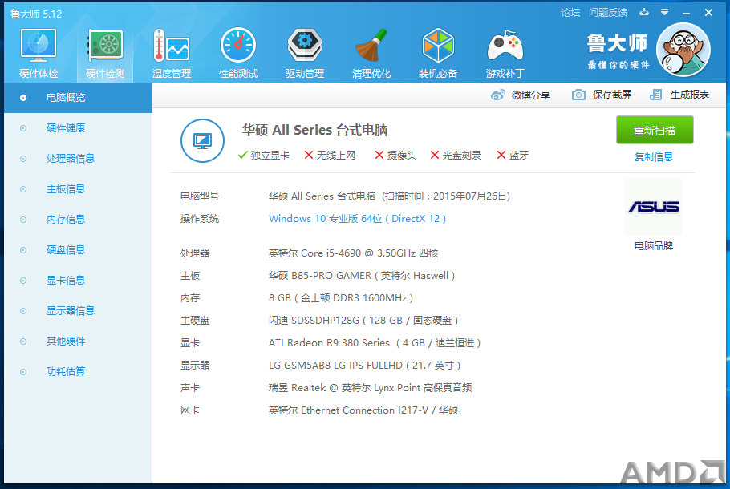
Task: Click 保存截屏 text
Action: tap(612, 95)
